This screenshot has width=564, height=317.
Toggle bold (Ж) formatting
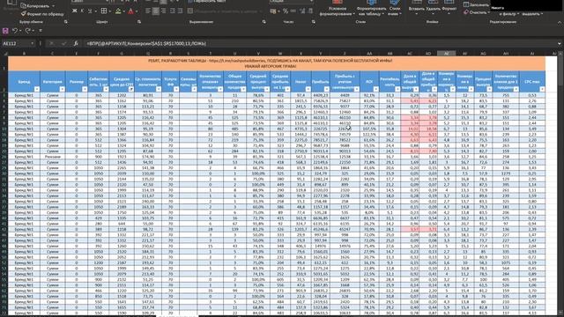coord(74,11)
